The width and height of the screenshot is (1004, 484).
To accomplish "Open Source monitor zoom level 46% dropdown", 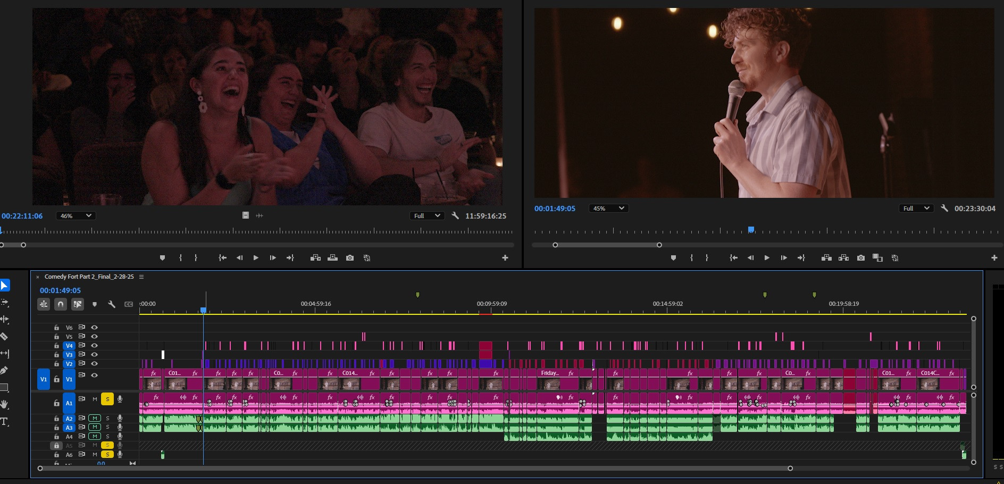I will [76, 215].
